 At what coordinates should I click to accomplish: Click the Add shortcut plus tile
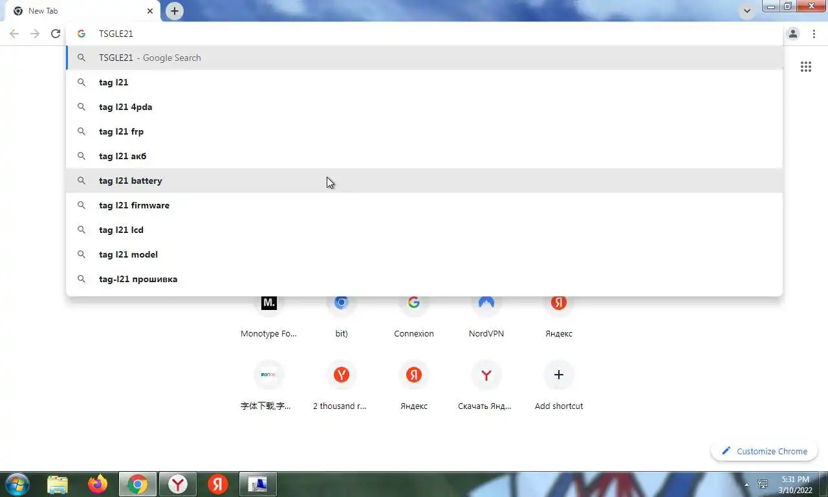point(559,386)
